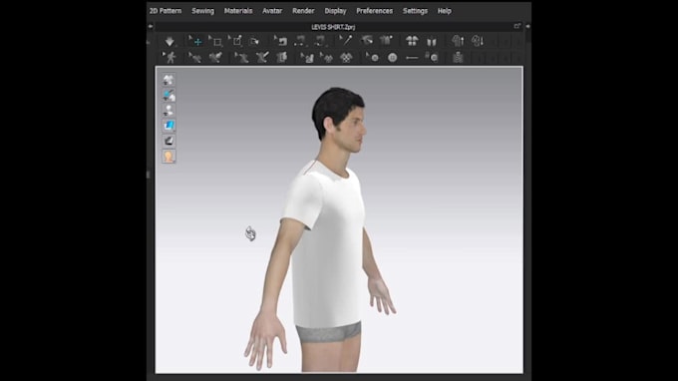
Task: Open the Display menu
Action: 335,11
